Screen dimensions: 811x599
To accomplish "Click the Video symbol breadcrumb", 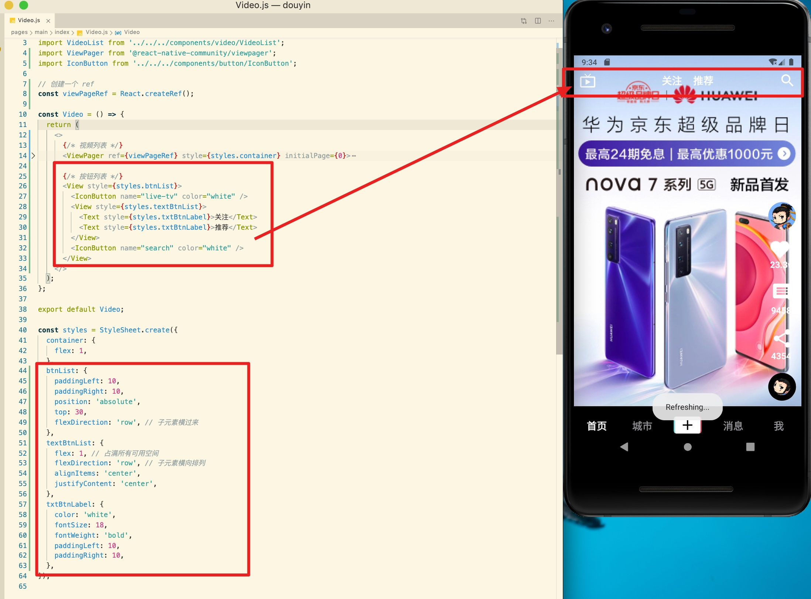I will point(132,32).
